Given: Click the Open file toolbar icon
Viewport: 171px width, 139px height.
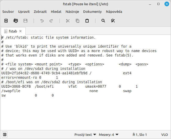Looking at the screenshot, I should point(16,21).
